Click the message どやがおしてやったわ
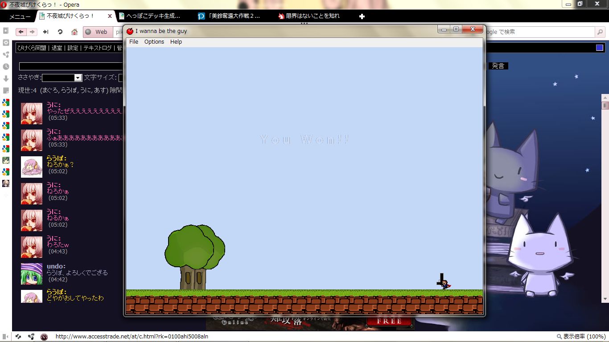The width and height of the screenshot is (609, 342). pyautogui.click(x=75, y=298)
